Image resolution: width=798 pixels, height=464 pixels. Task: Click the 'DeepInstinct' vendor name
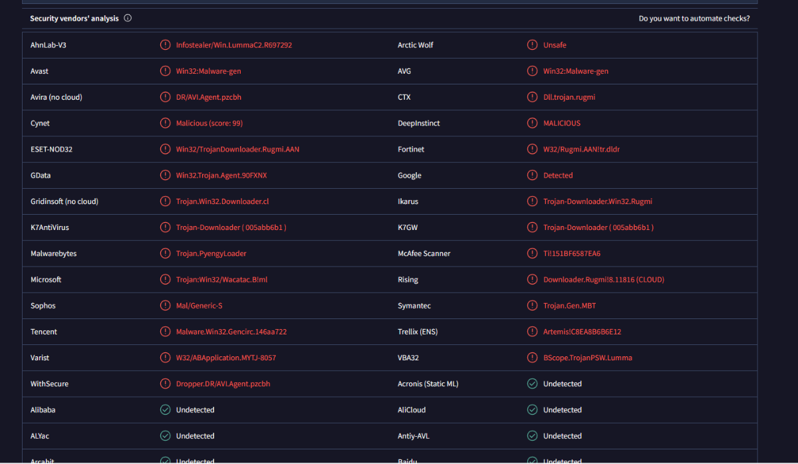[x=419, y=123]
